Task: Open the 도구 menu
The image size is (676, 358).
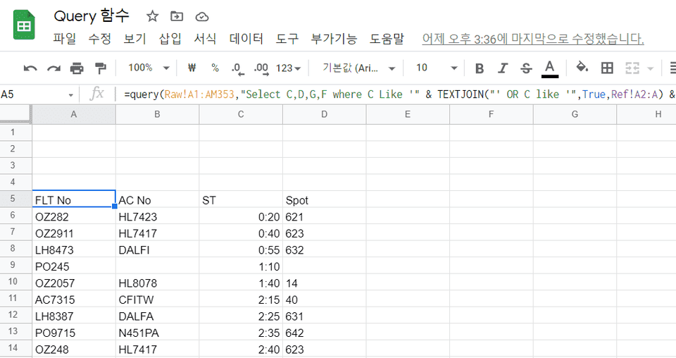Action: point(287,39)
